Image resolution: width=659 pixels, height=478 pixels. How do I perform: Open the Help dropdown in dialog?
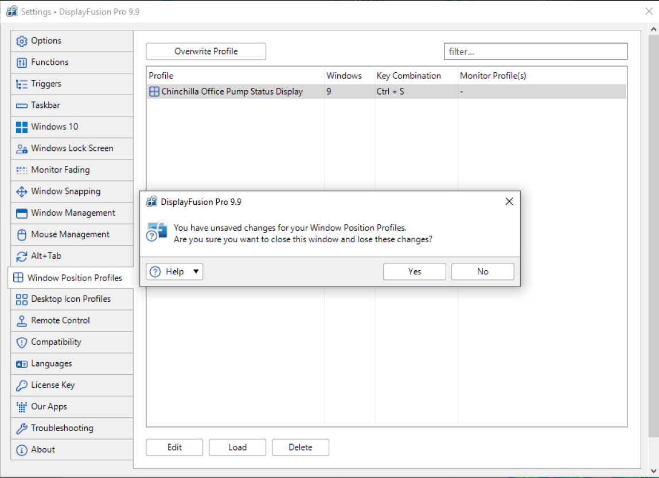[x=175, y=272]
